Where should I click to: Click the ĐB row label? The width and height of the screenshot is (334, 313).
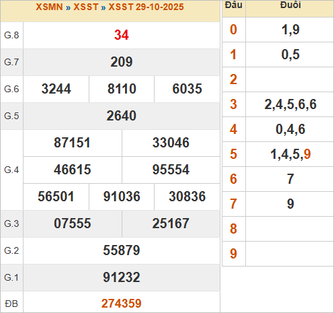11,304
